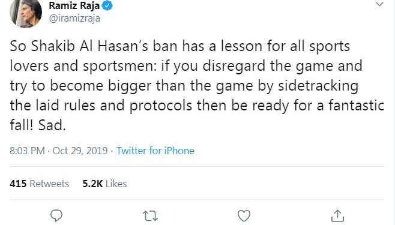View the 415 Retweets list

tap(39, 184)
